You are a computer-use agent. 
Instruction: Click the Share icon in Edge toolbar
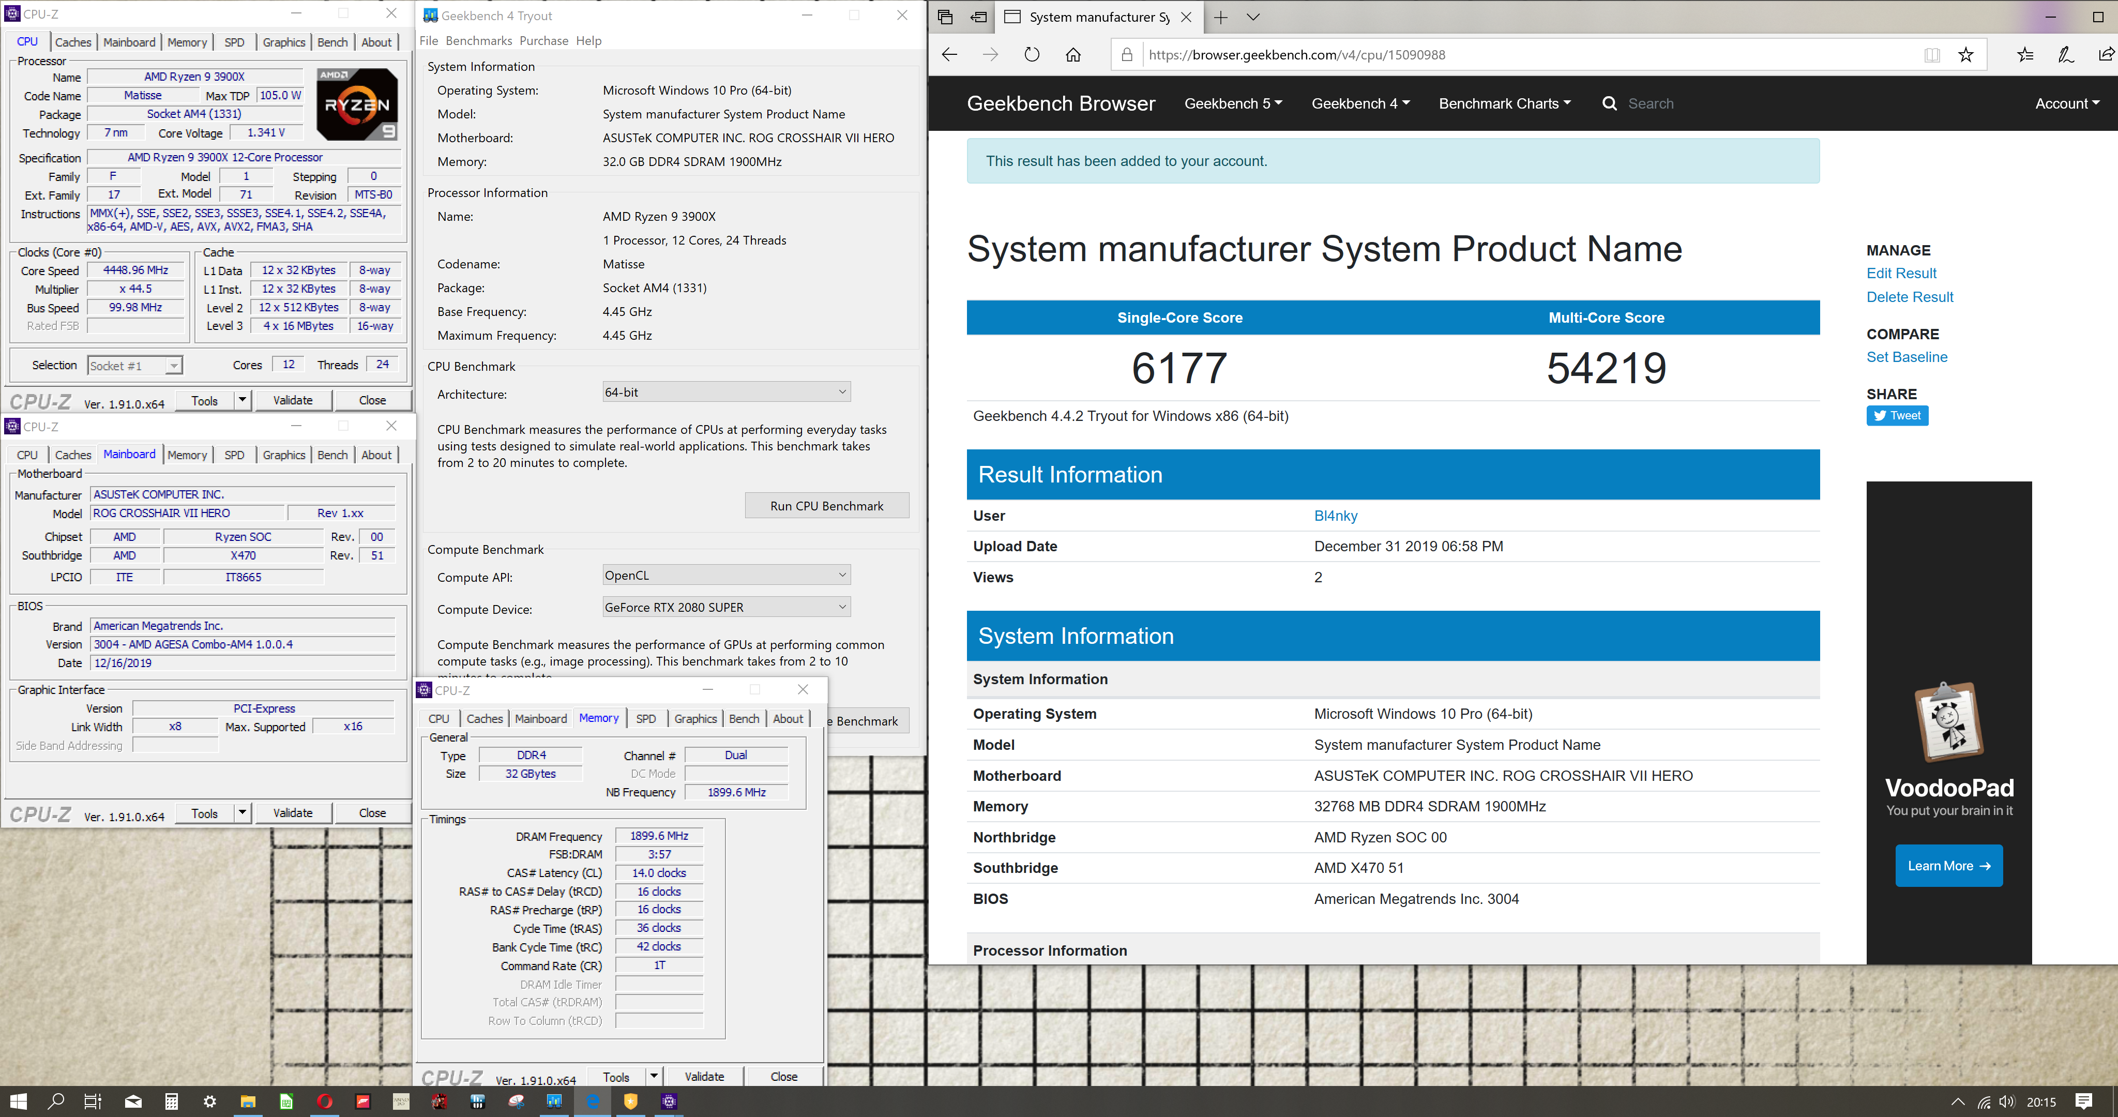(x=2106, y=54)
